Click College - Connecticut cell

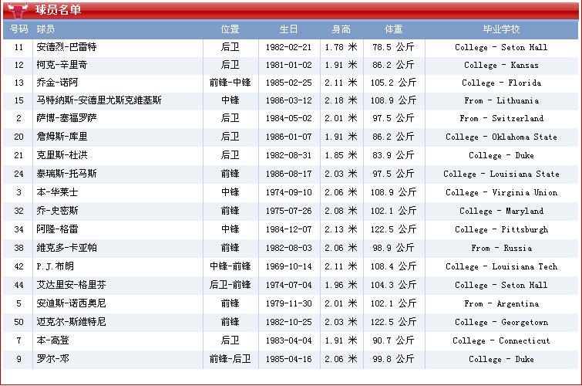[502, 340]
